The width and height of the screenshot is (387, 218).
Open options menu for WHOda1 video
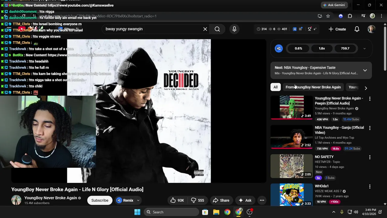click(369, 187)
